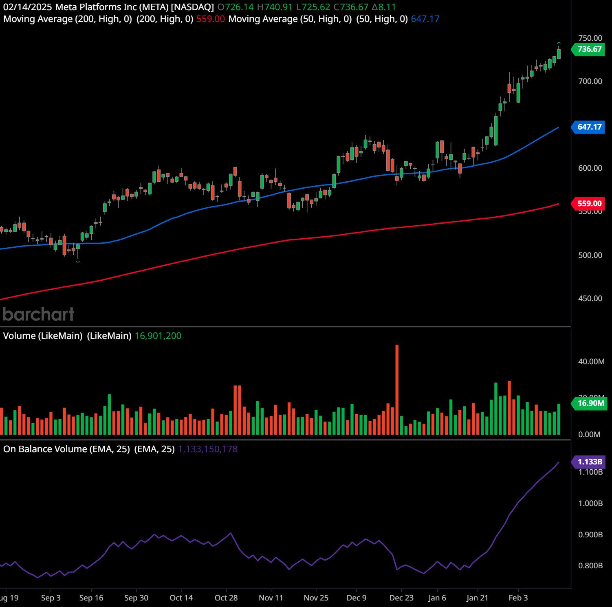The width and height of the screenshot is (612, 607).
Task: Click the Feb 3 date label
Action: [518, 598]
